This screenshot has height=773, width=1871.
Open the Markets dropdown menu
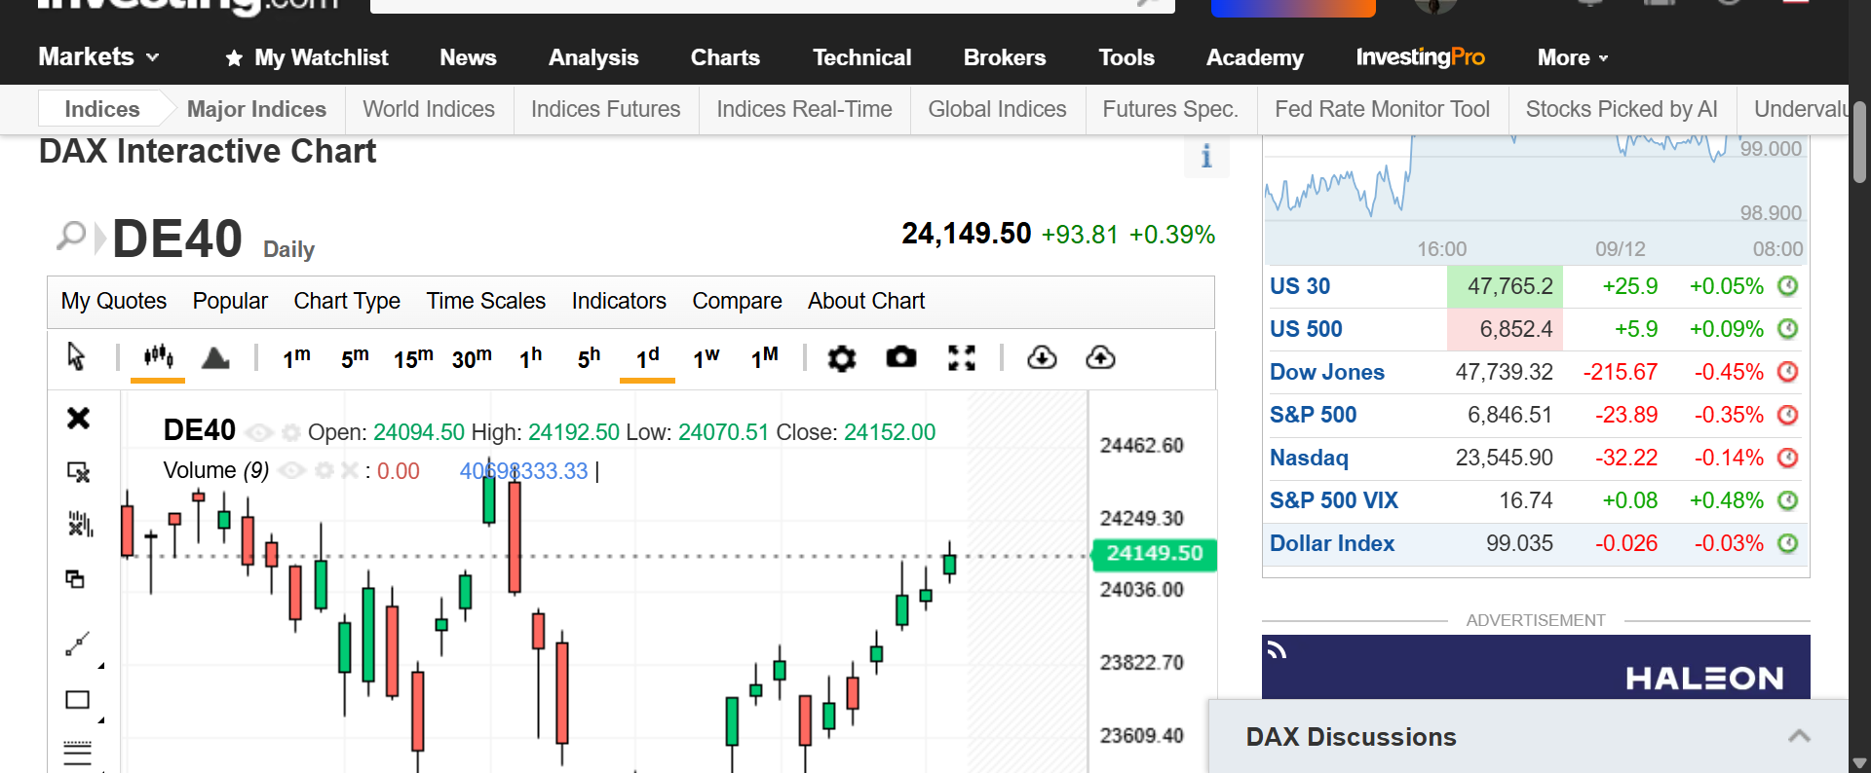pyautogui.click(x=98, y=57)
